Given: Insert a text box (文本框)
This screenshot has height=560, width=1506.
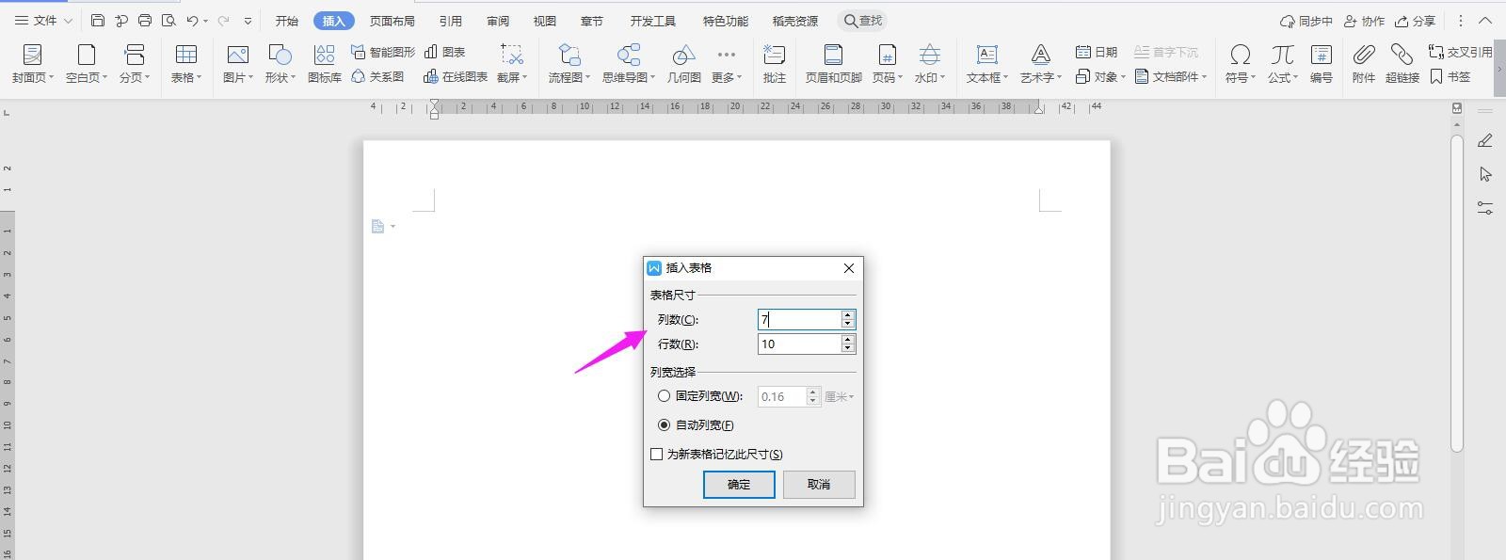Looking at the screenshot, I should click(x=986, y=63).
